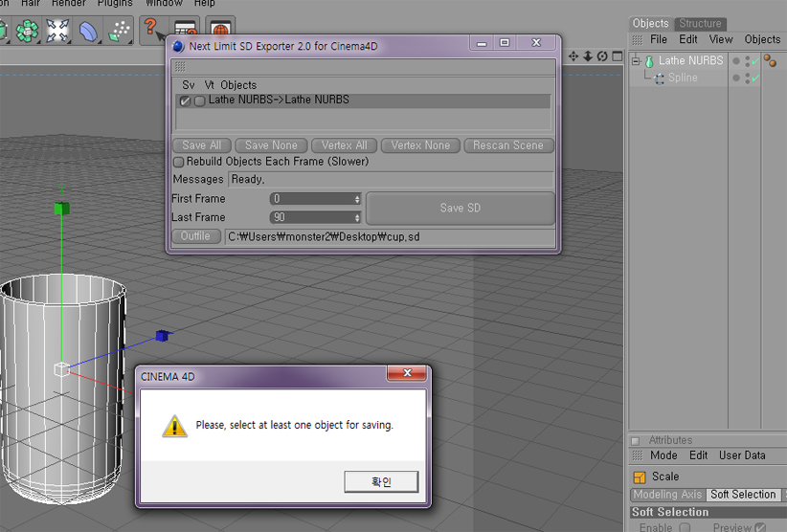Toggle the viewport maximize view icon
This screenshot has height=532, width=787.
tap(618, 56)
